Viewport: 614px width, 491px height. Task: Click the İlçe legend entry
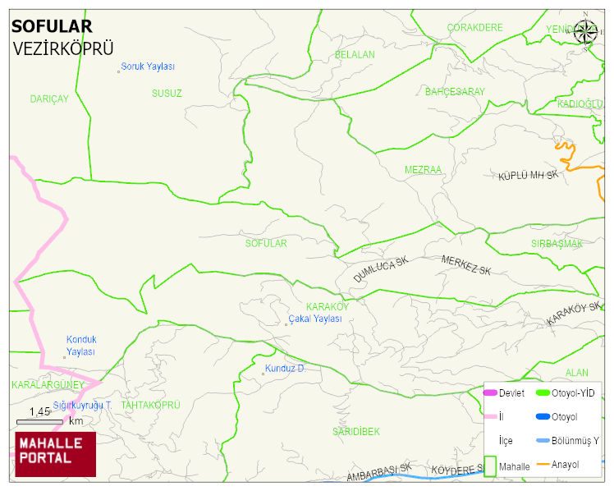point(506,441)
